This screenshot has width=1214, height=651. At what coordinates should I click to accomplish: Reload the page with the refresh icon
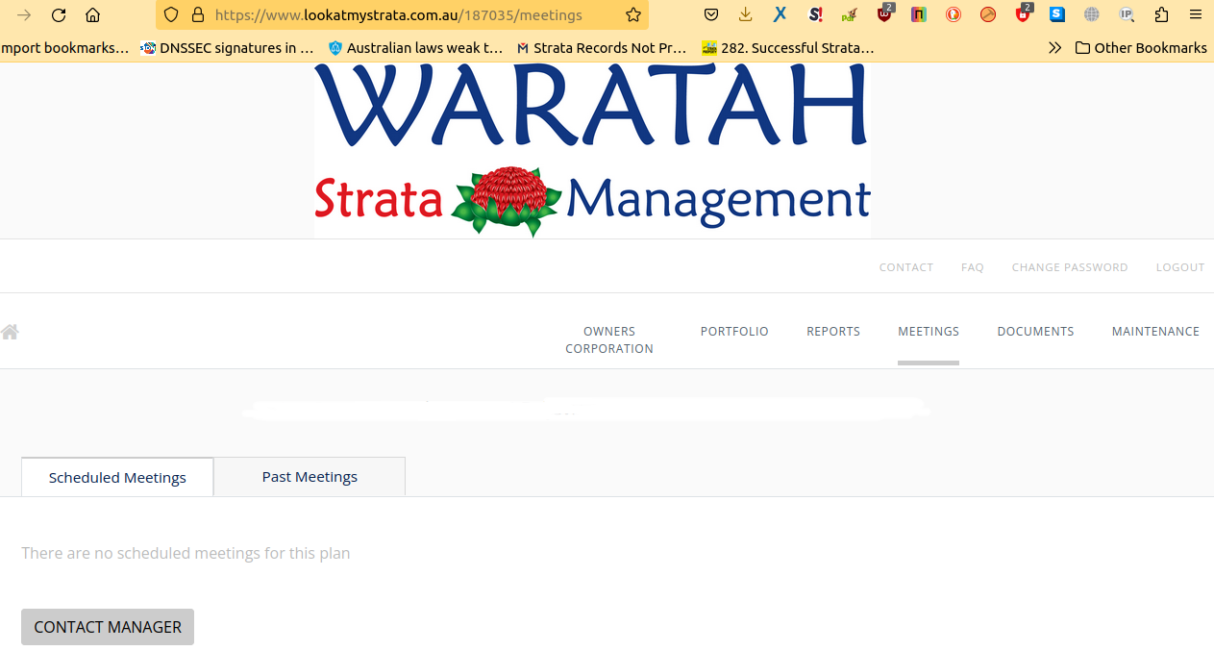(x=59, y=15)
